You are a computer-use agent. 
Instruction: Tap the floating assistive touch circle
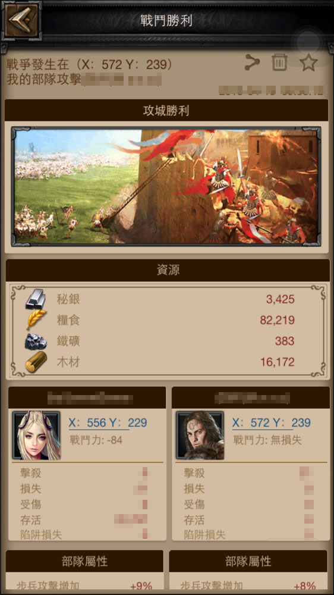(308, 42)
